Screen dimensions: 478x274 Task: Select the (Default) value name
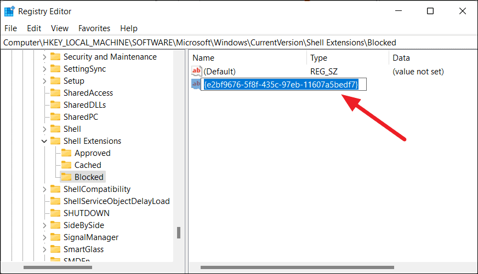(219, 72)
